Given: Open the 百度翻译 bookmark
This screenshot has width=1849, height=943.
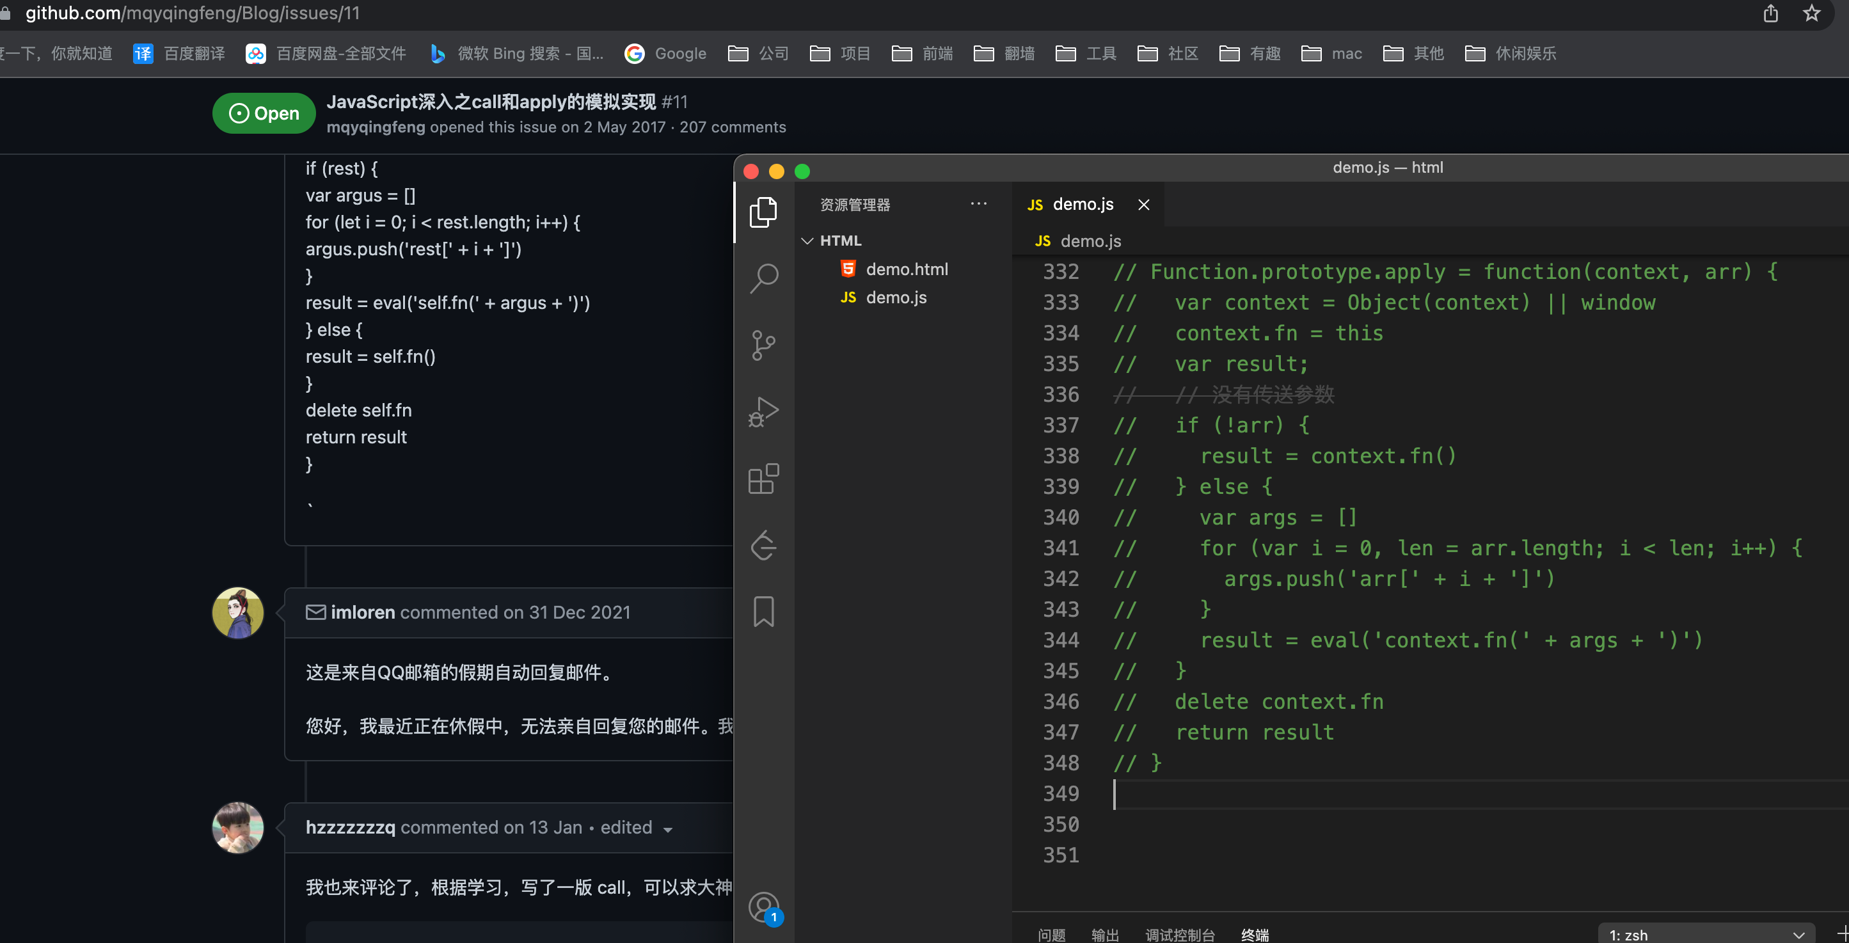Looking at the screenshot, I should tap(179, 54).
